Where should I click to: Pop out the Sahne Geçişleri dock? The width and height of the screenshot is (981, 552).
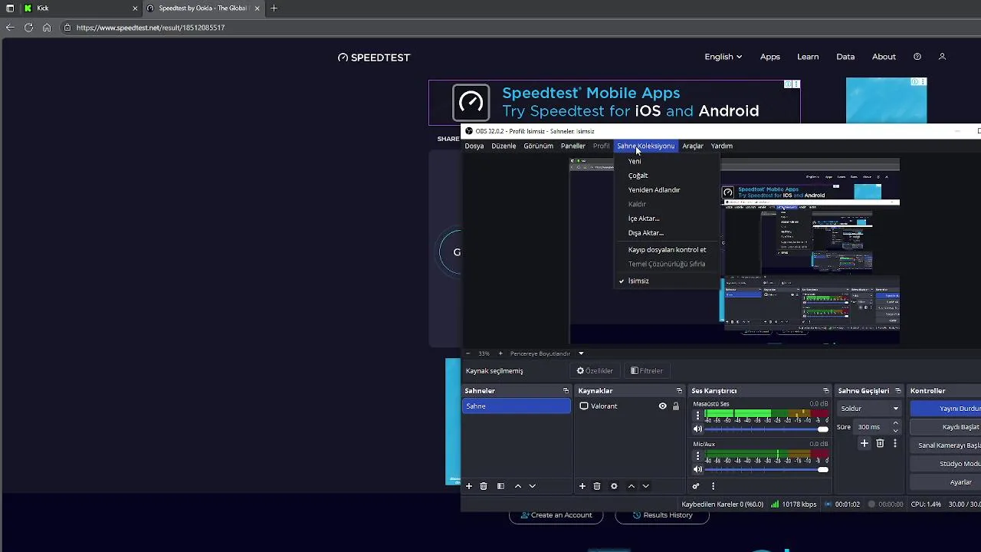898,391
